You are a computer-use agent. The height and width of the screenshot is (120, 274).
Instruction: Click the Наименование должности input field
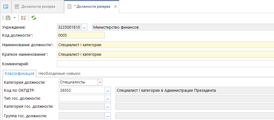pyautogui.click(x=165, y=45)
